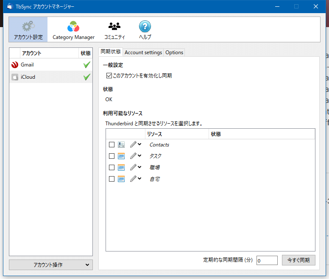Expand access dropdown arrow for 職場
Image resolution: width=329 pixels, height=279 pixels.
coord(139,167)
